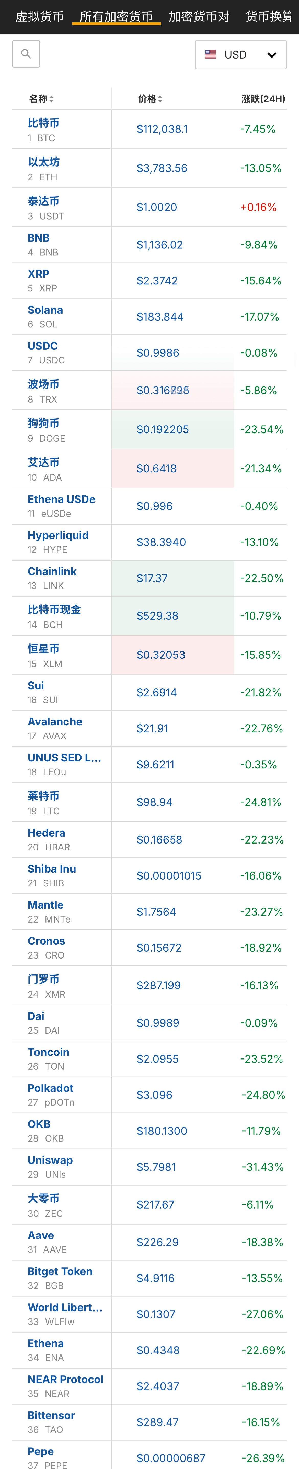Expand the USD currency dropdown
The image size is (299, 1469).
click(x=241, y=55)
